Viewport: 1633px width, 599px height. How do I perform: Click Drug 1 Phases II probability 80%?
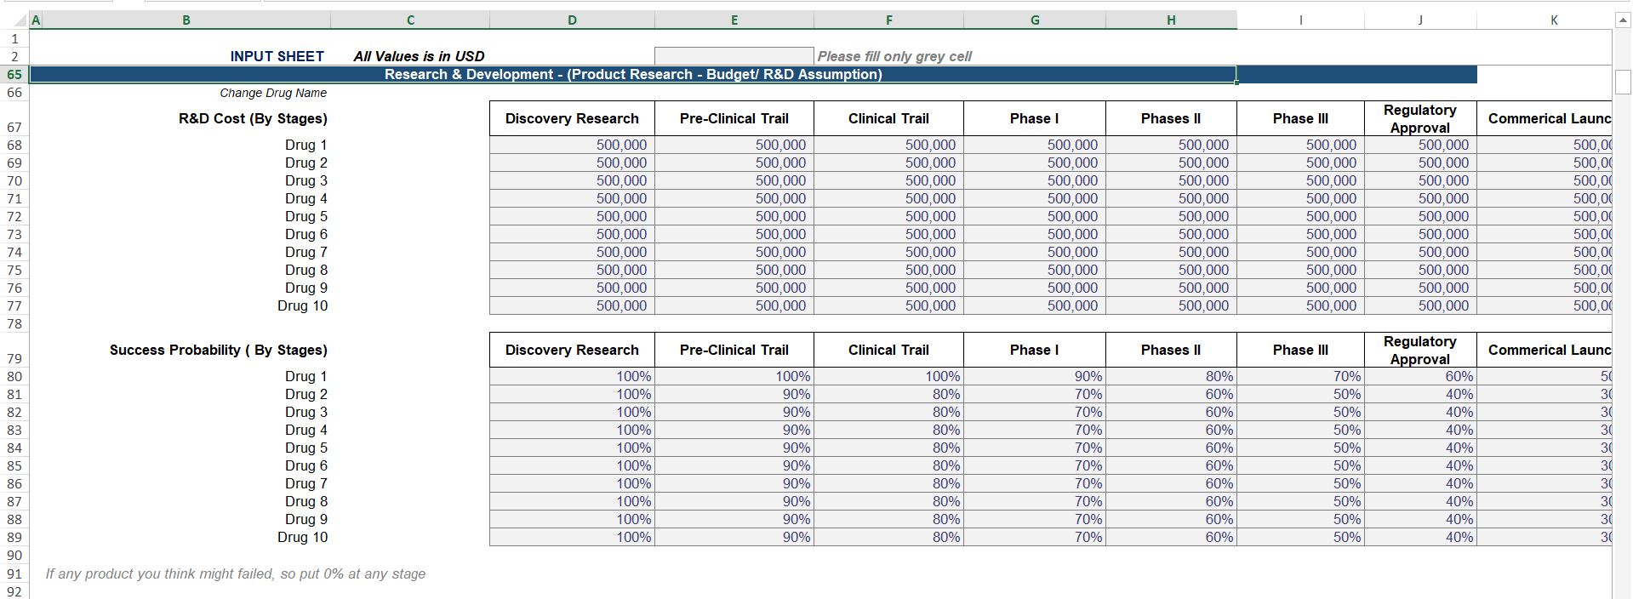1171,376
